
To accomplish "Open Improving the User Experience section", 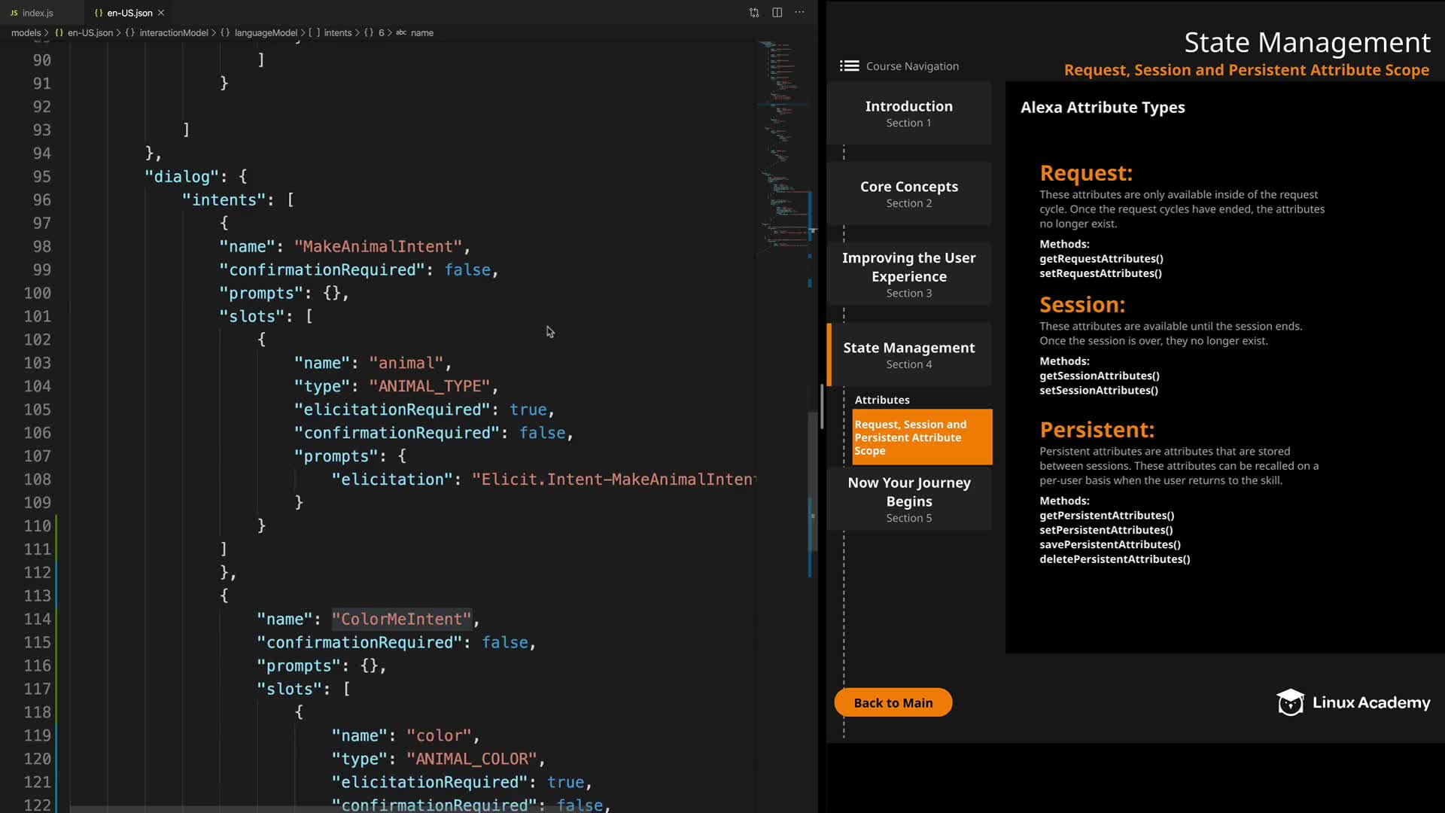I will click(908, 274).
